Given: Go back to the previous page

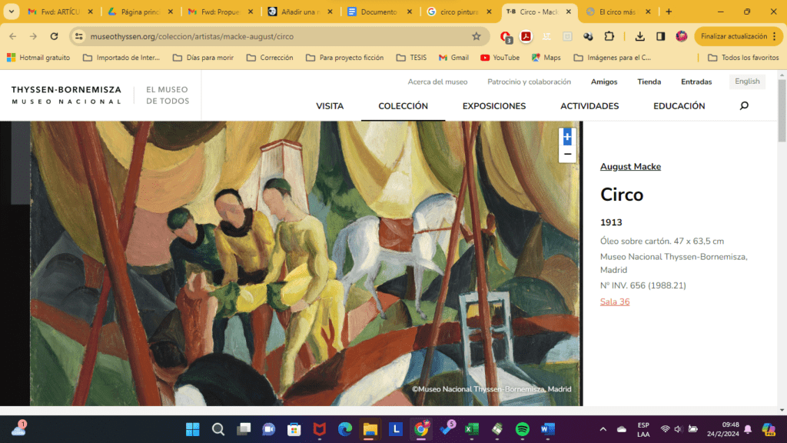Looking at the screenshot, I should click(x=12, y=36).
